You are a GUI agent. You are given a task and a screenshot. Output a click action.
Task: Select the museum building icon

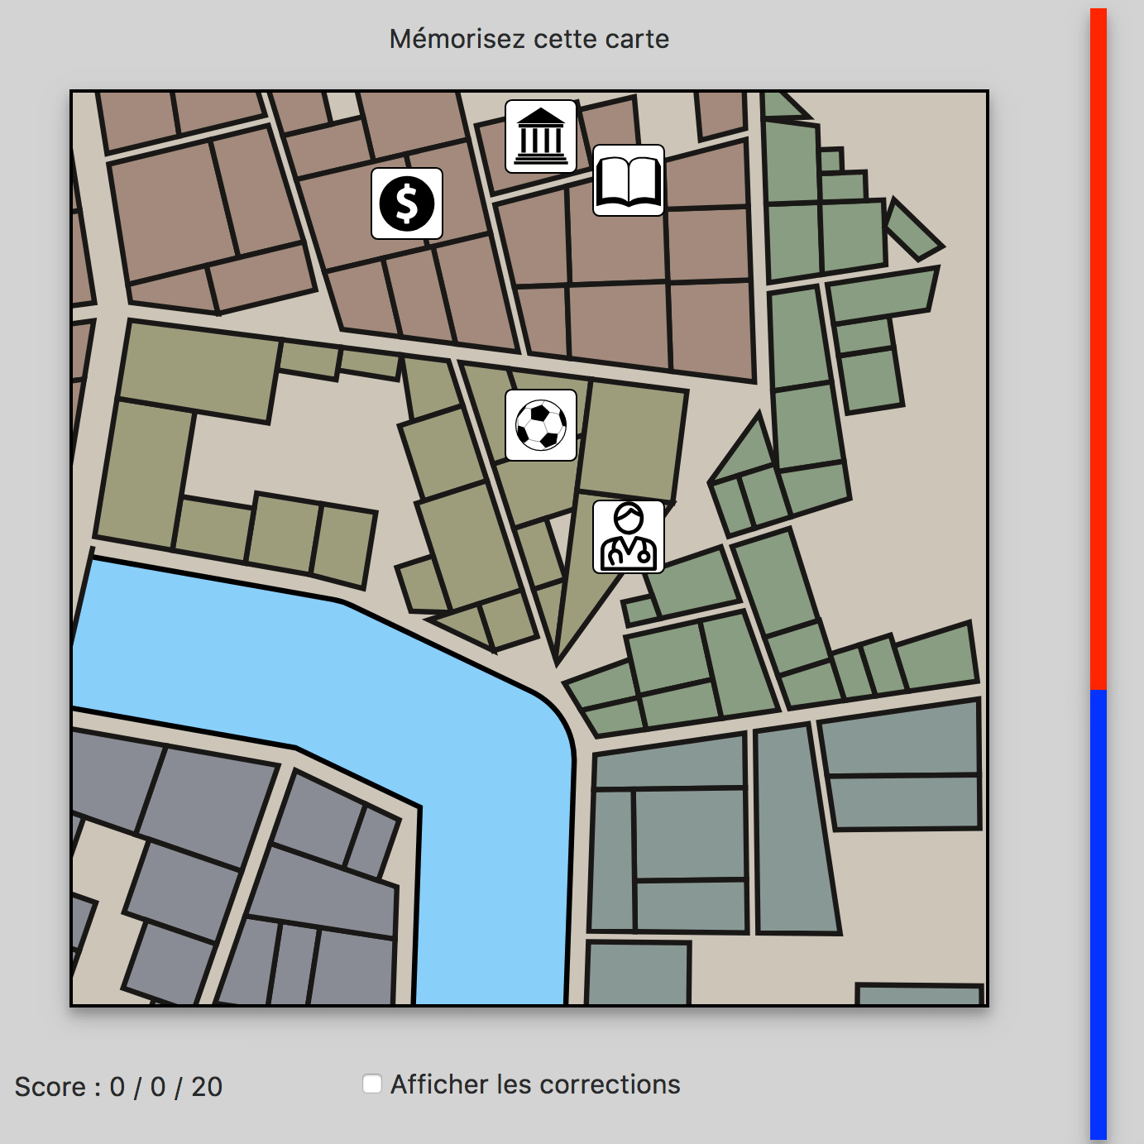point(541,136)
